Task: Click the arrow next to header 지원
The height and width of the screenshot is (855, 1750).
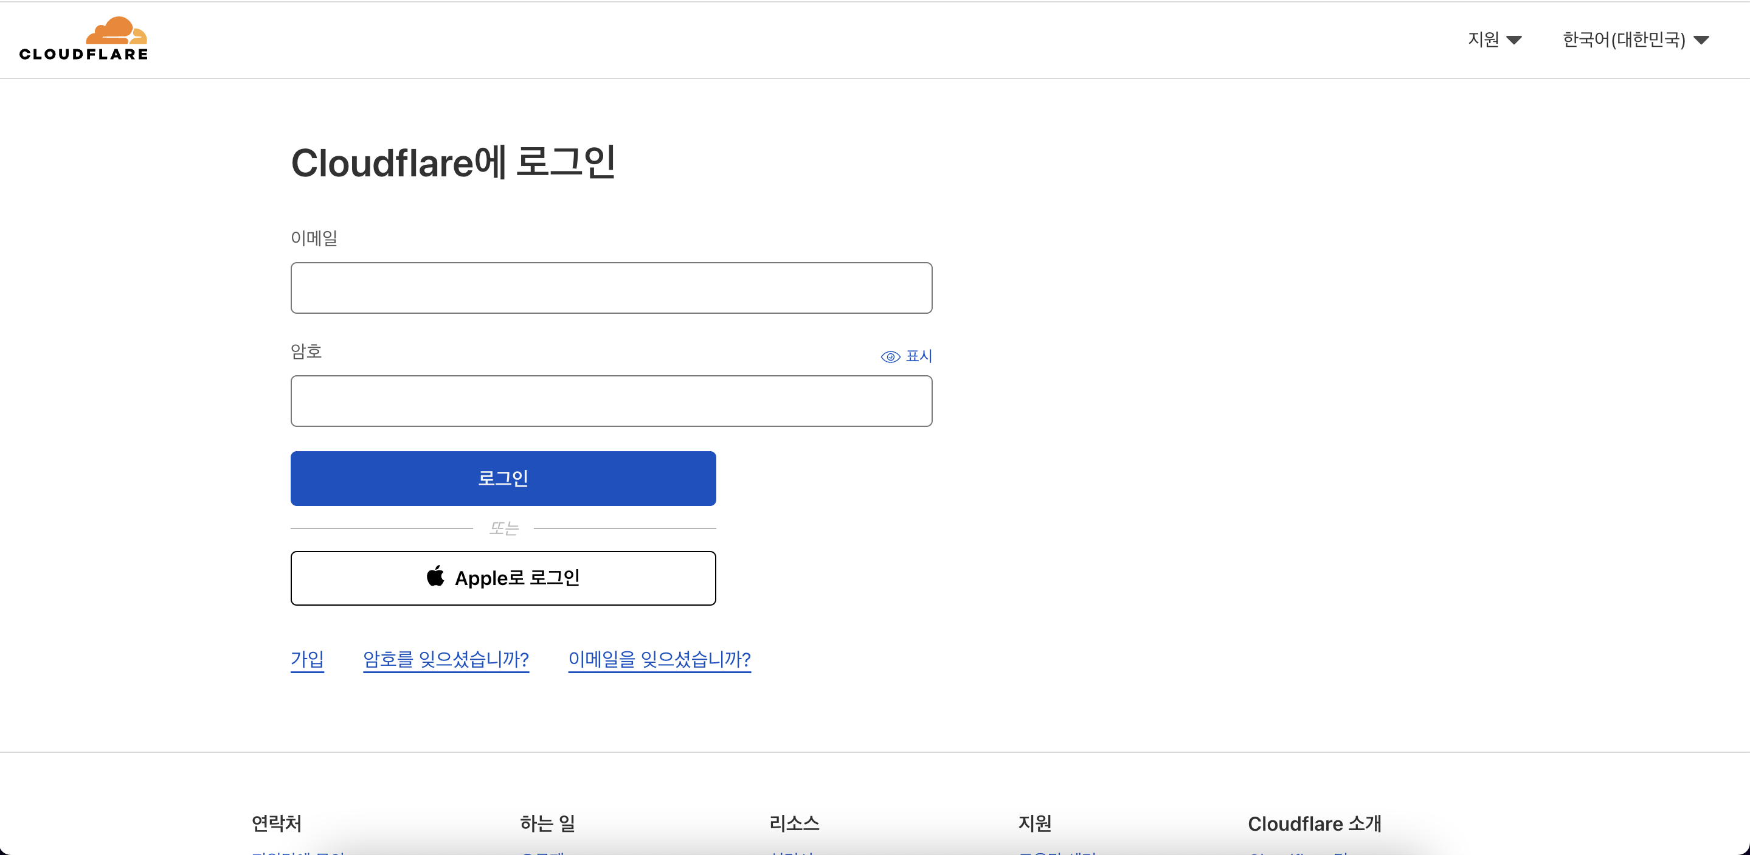Action: [x=1513, y=40]
